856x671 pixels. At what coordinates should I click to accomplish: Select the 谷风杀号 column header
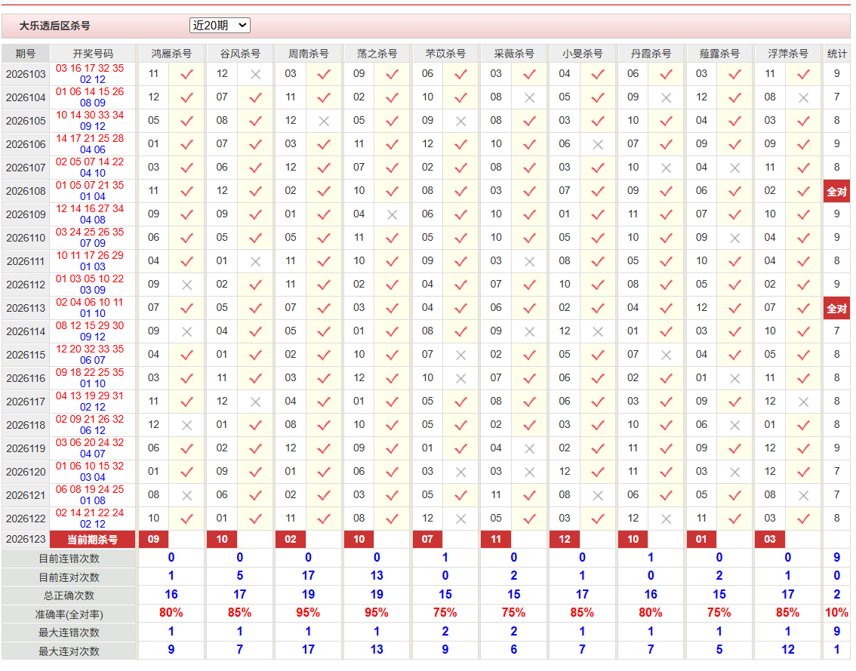click(x=239, y=54)
